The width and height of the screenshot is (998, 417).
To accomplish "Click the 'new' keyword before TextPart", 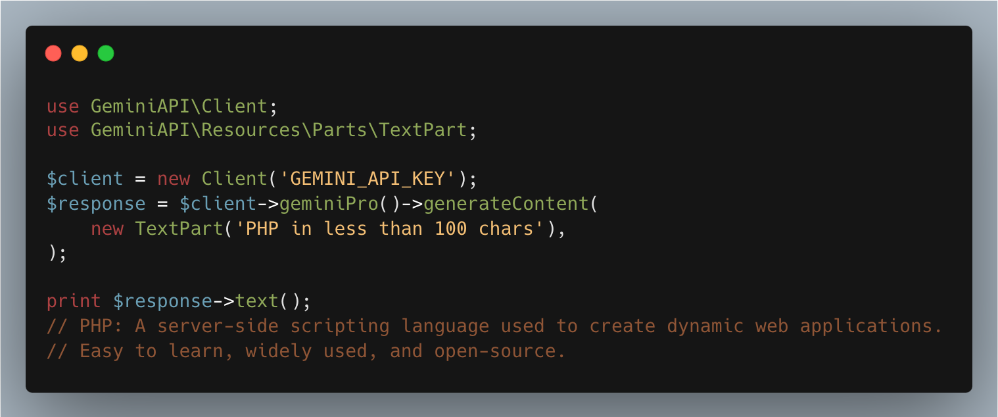I will (x=107, y=229).
